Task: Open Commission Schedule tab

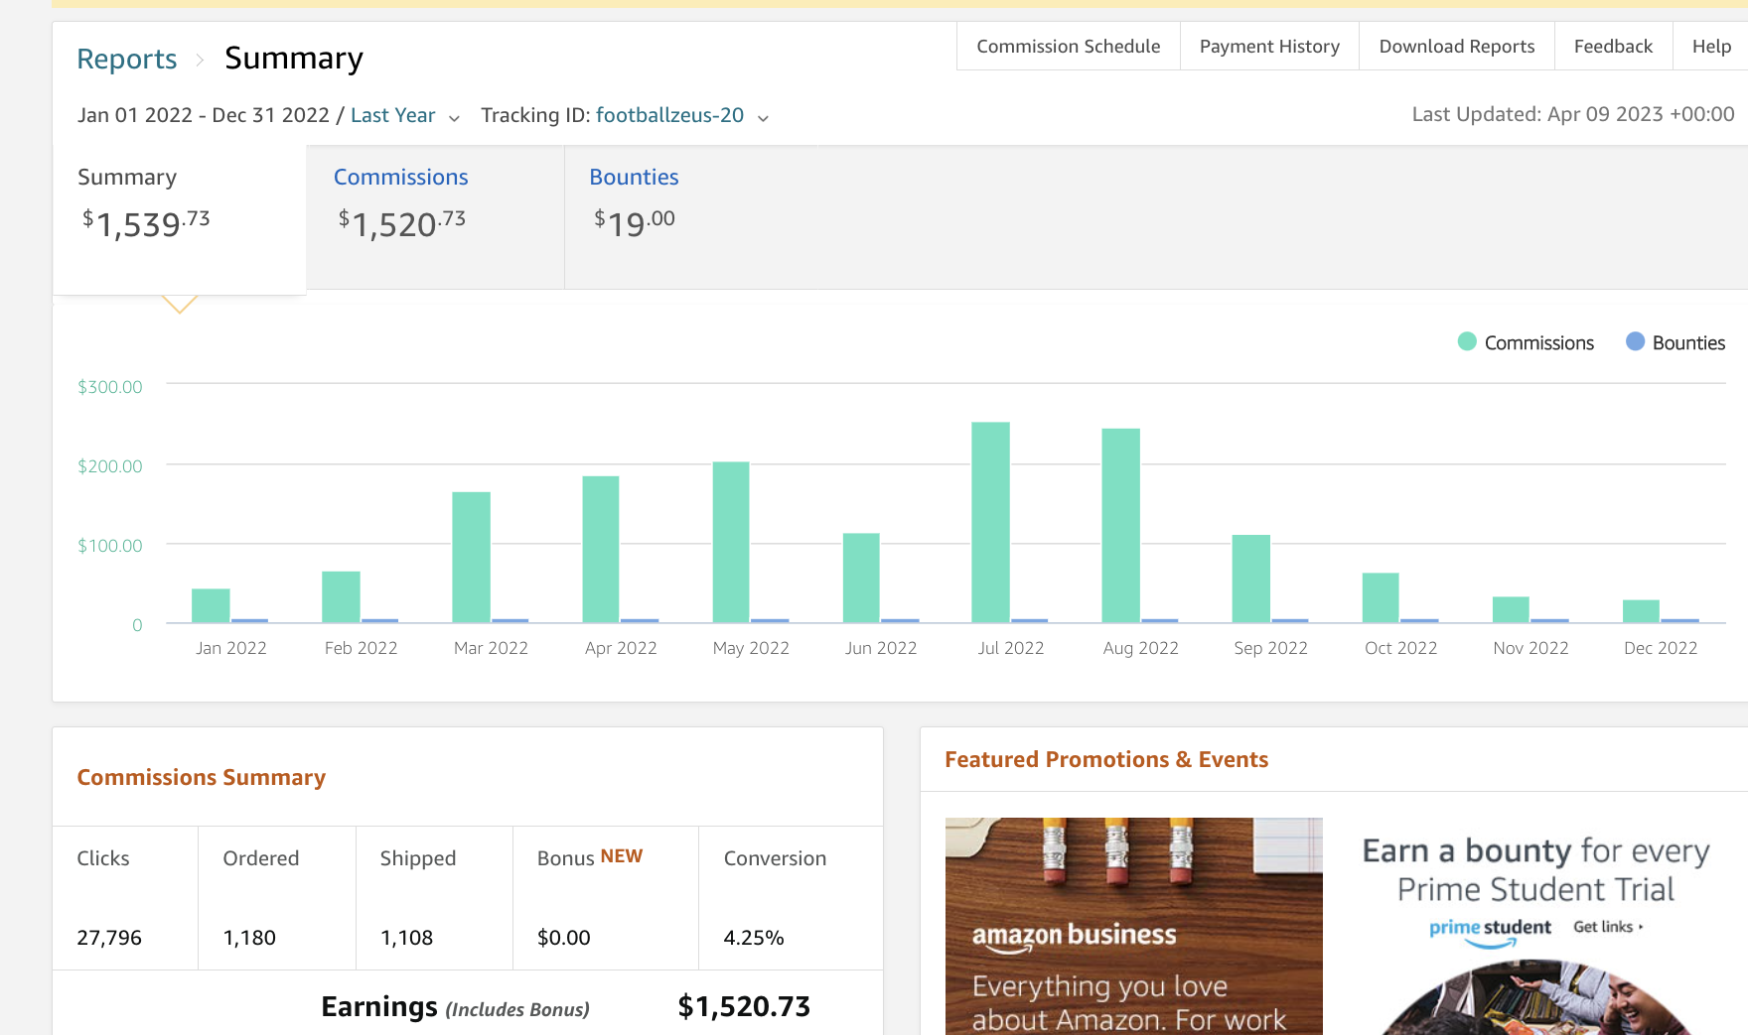Action: (1068, 47)
